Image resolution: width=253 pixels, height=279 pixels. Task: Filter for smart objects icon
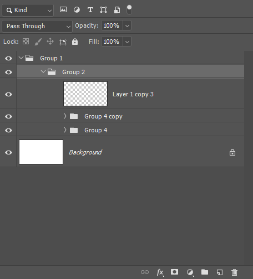pyautogui.click(x=117, y=10)
